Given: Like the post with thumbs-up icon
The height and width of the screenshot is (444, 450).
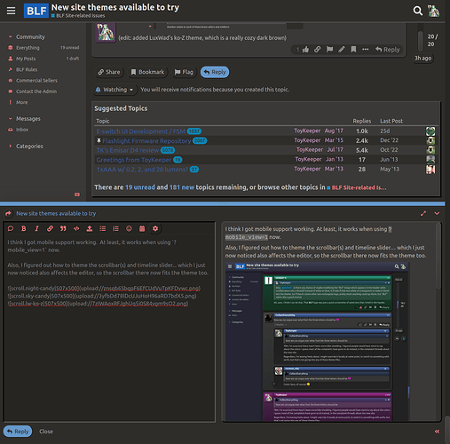Looking at the screenshot, I should tap(305, 50).
